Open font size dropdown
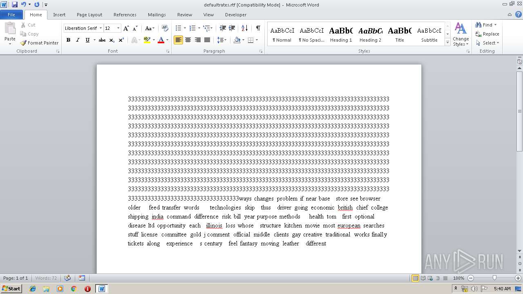Viewport: 523px width, 294px height. tap(118, 28)
